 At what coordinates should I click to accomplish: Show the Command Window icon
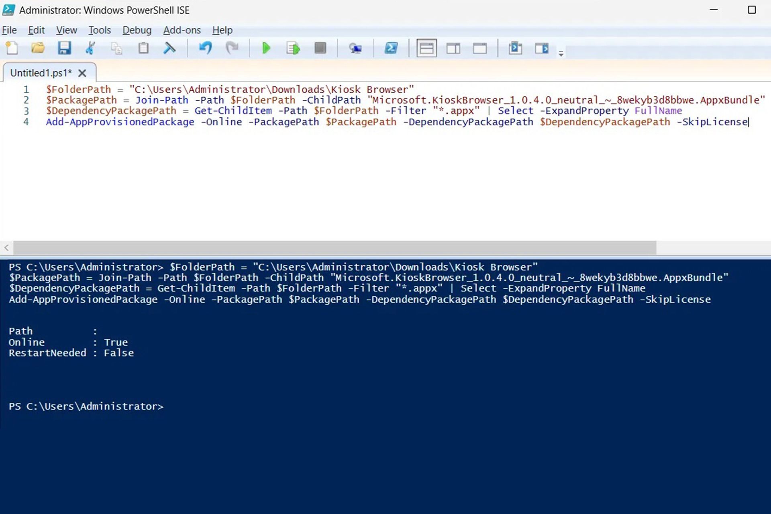(x=515, y=48)
